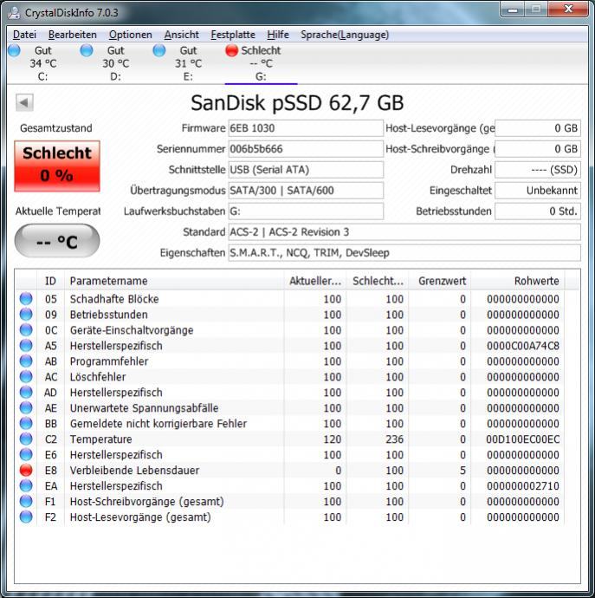595x598 pixels.
Task: Click status icon for Löschfehler row
Action: [x=26, y=377]
